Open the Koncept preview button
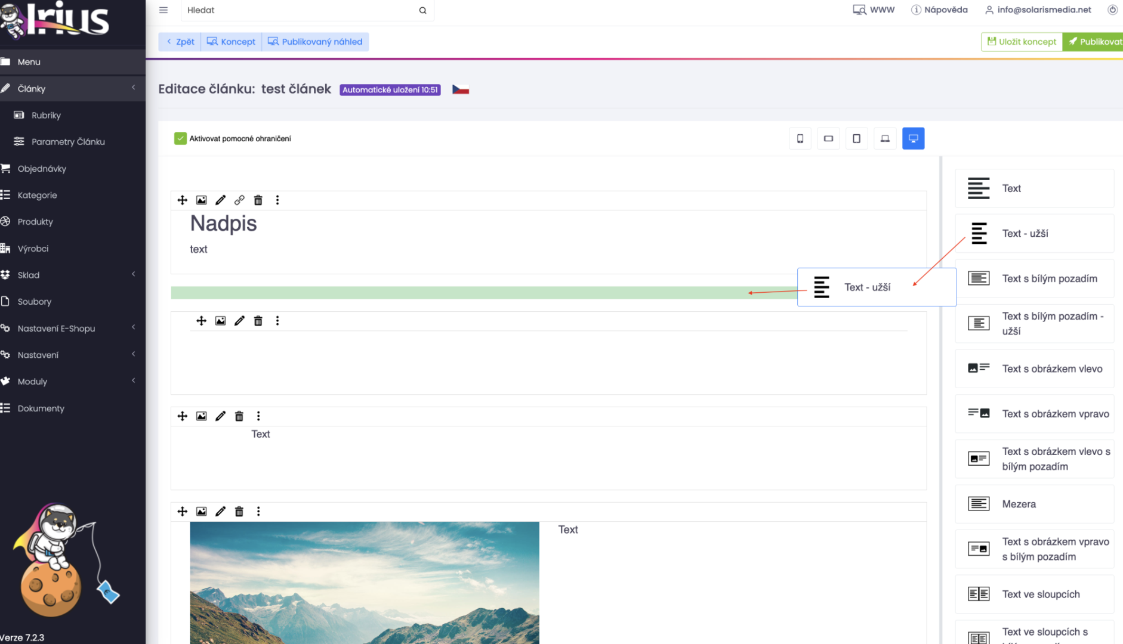The image size is (1123, 644). click(x=231, y=42)
